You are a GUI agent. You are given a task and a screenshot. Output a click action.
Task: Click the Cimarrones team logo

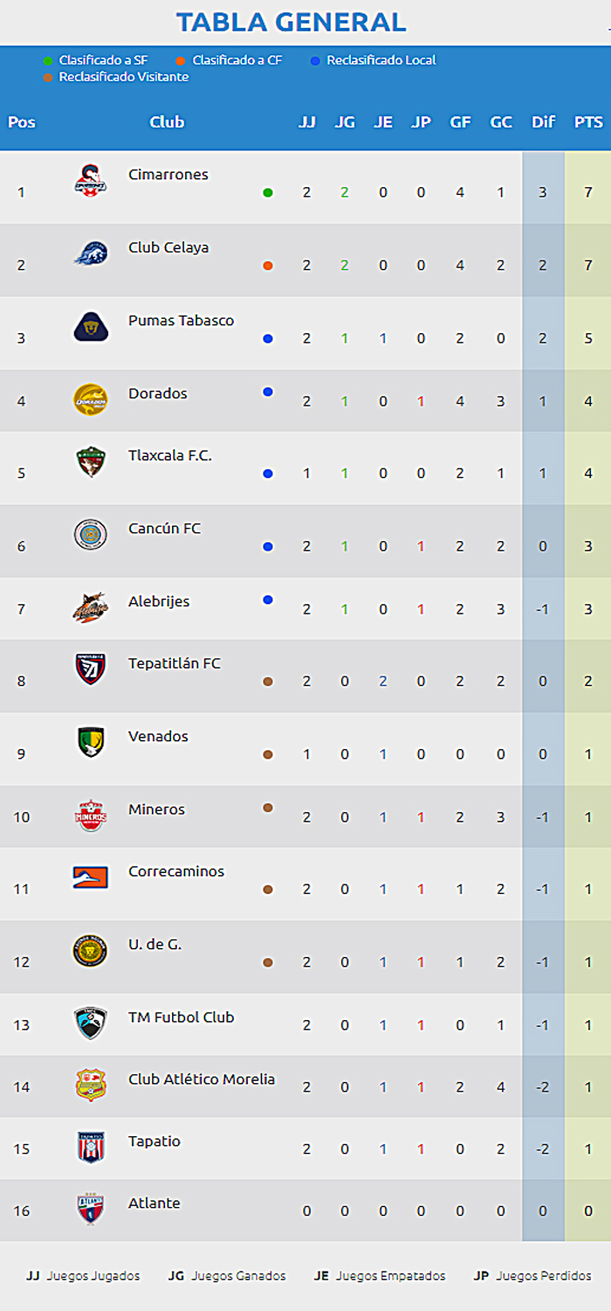pyautogui.click(x=90, y=180)
